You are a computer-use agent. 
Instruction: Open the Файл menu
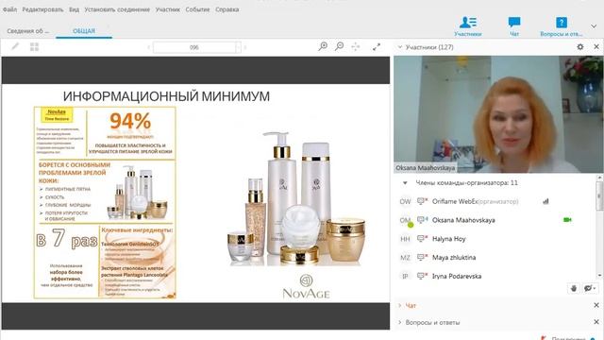(x=9, y=9)
